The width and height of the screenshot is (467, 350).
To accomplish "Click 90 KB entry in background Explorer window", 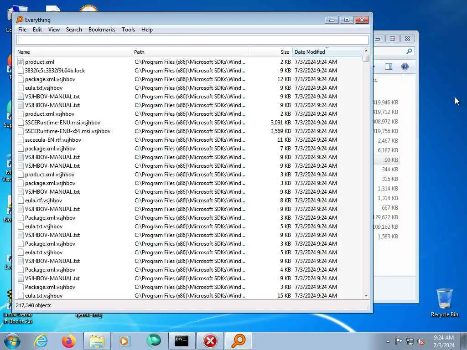I will coord(391,160).
